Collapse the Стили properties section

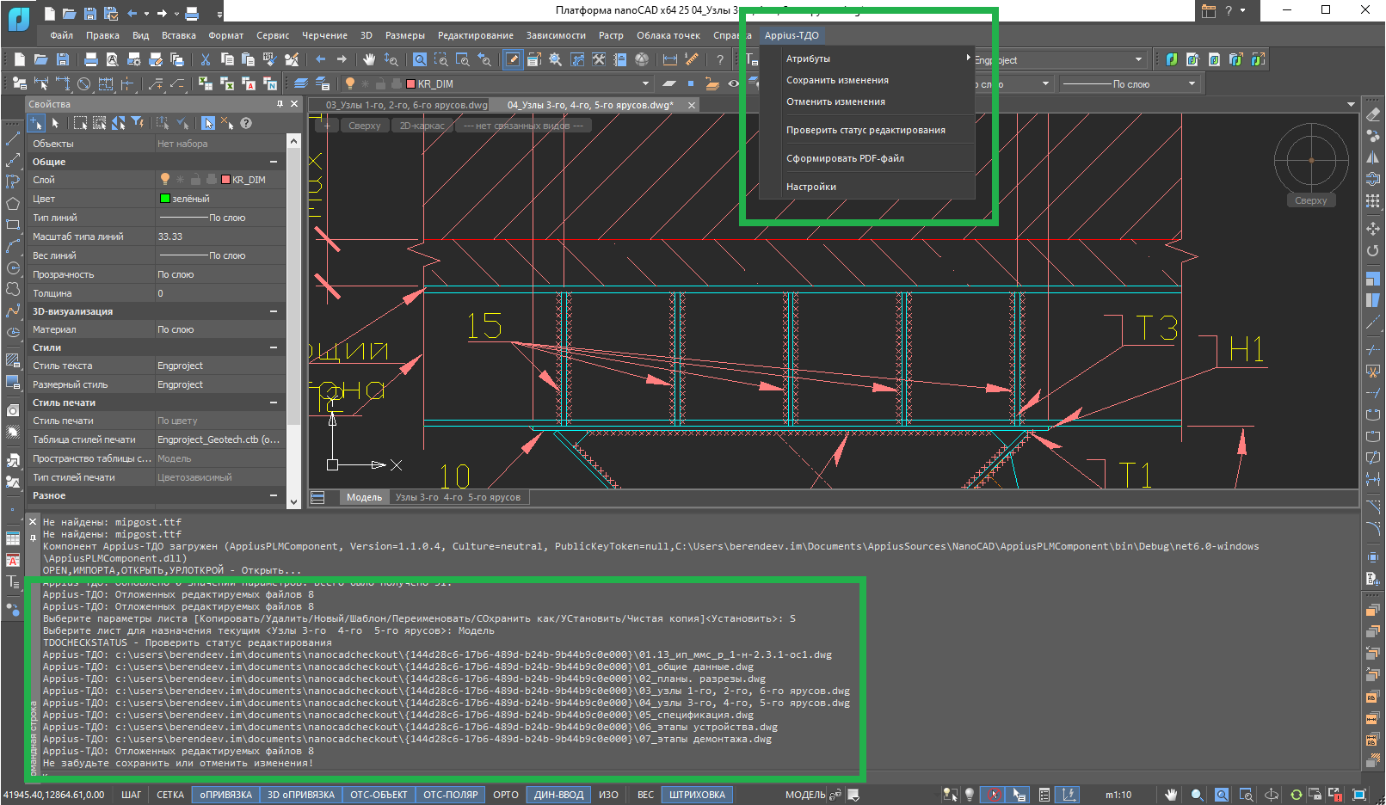pos(274,347)
